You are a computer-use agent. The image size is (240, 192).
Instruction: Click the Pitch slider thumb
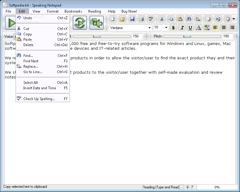187,36
